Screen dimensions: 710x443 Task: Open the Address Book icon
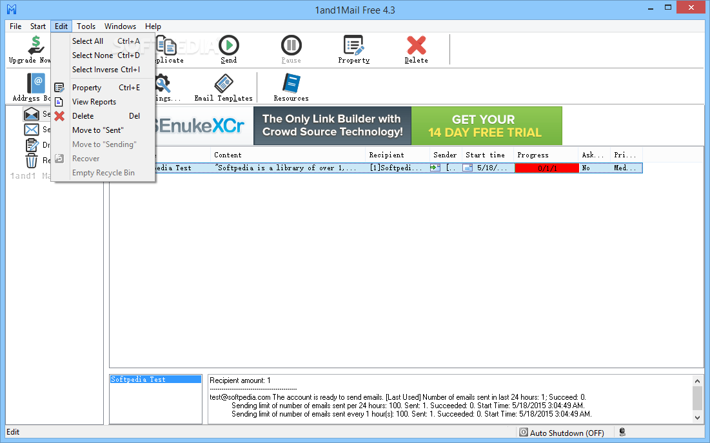[x=35, y=83]
